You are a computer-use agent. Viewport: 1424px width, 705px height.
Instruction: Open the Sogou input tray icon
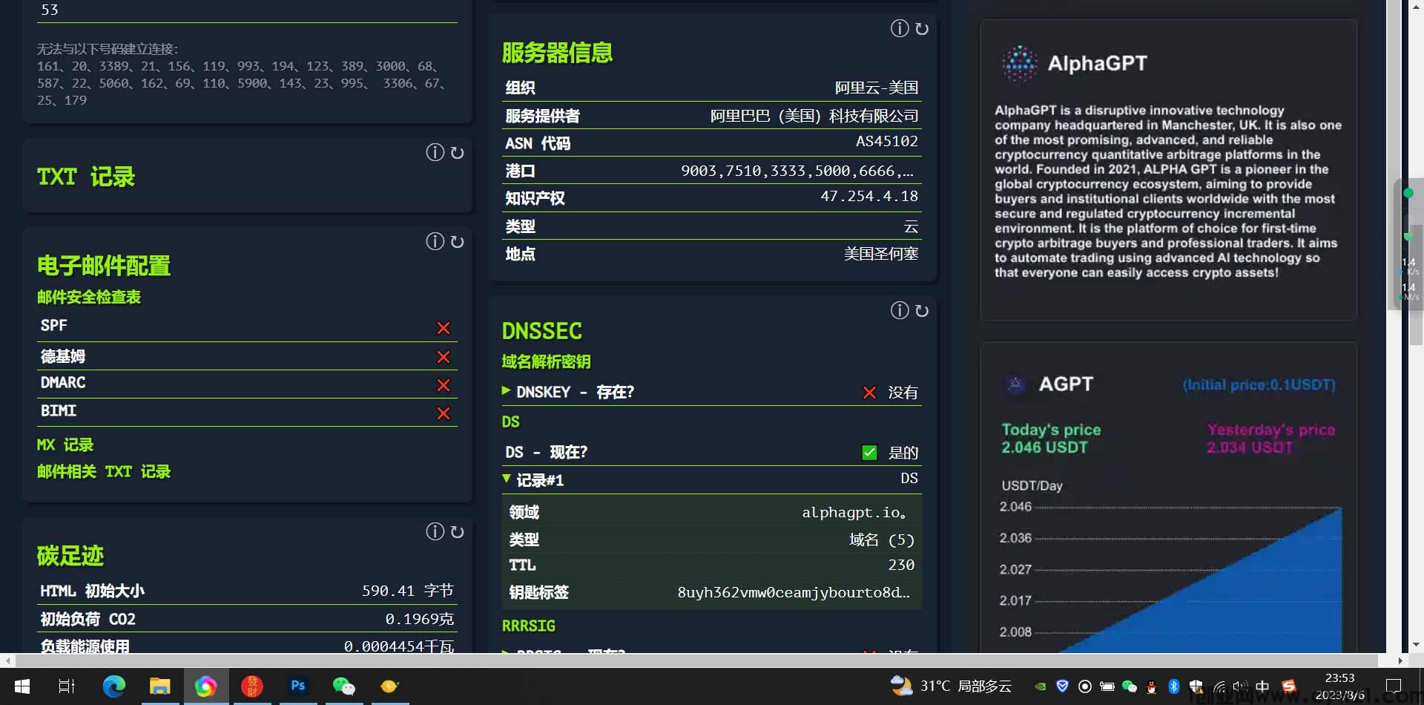(x=1289, y=686)
